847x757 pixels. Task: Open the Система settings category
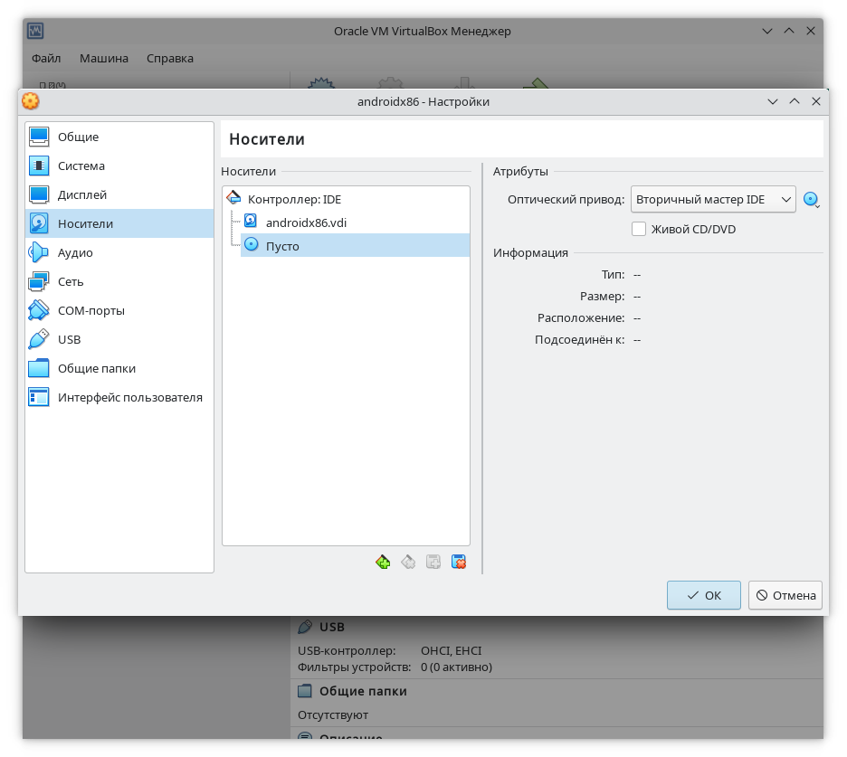coord(81,166)
